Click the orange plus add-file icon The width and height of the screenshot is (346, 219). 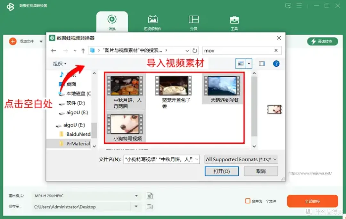pos(13,41)
